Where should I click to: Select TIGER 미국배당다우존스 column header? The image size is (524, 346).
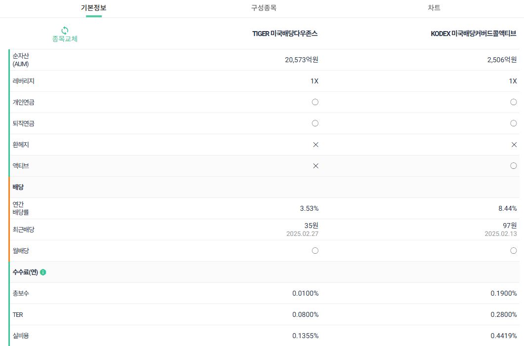coord(285,34)
